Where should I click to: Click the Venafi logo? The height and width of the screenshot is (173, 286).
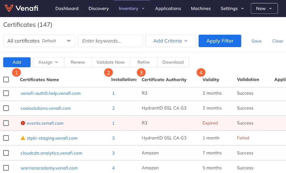pyautogui.click(x=21, y=8)
